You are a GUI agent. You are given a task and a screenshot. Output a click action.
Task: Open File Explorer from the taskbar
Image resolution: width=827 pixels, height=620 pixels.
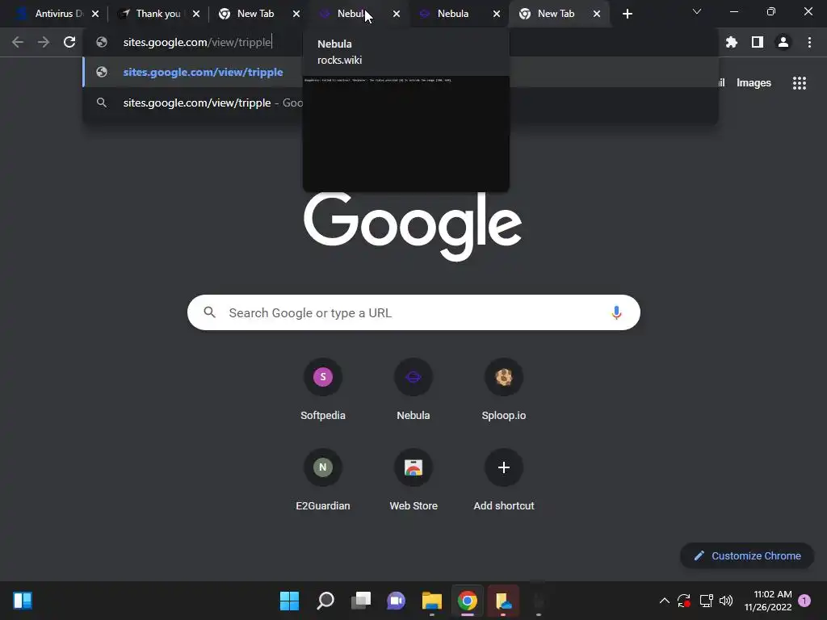(432, 601)
